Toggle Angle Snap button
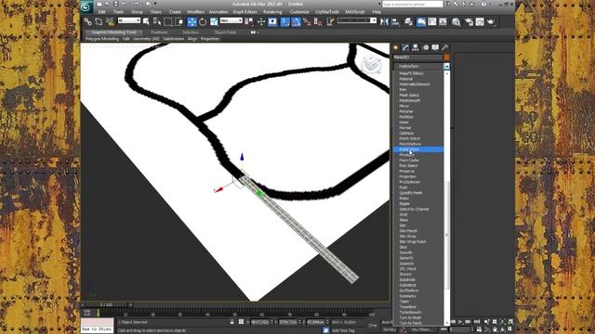The image size is (595, 334). [296, 22]
